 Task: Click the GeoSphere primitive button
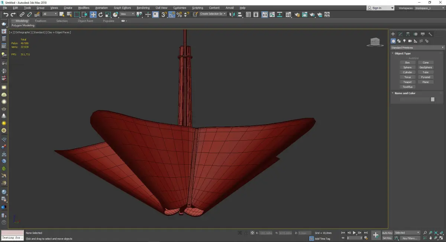[426, 68]
